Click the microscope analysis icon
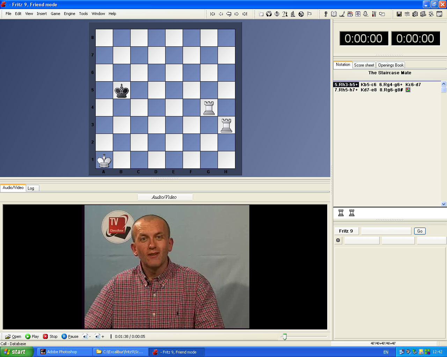This screenshot has width=447, height=357. click(x=293, y=14)
